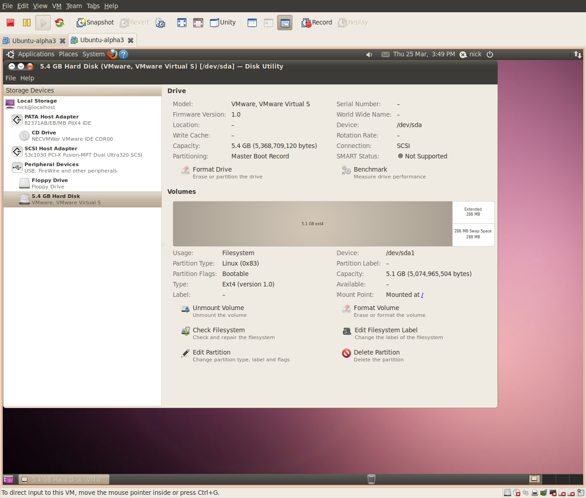Open the Applications menu

[x=36, y=54]
